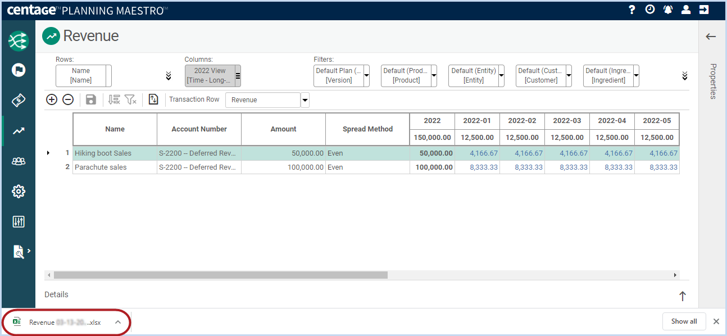Expand filters double chevron at right
Viewport: 727px width, 336px height.
[685, 76]
